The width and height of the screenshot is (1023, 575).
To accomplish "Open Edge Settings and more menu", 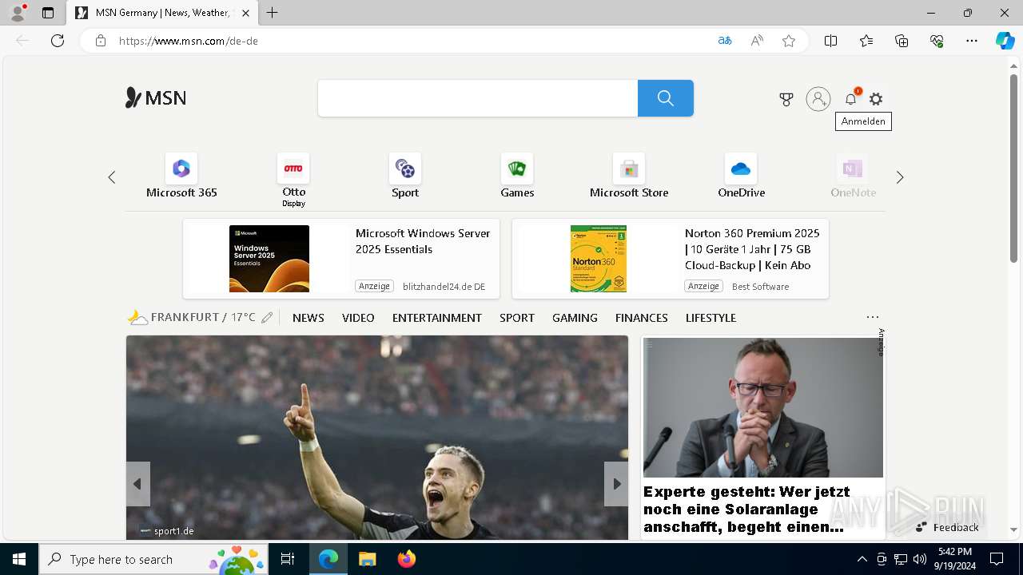I will pyautogui.click(x=972, y=41).
